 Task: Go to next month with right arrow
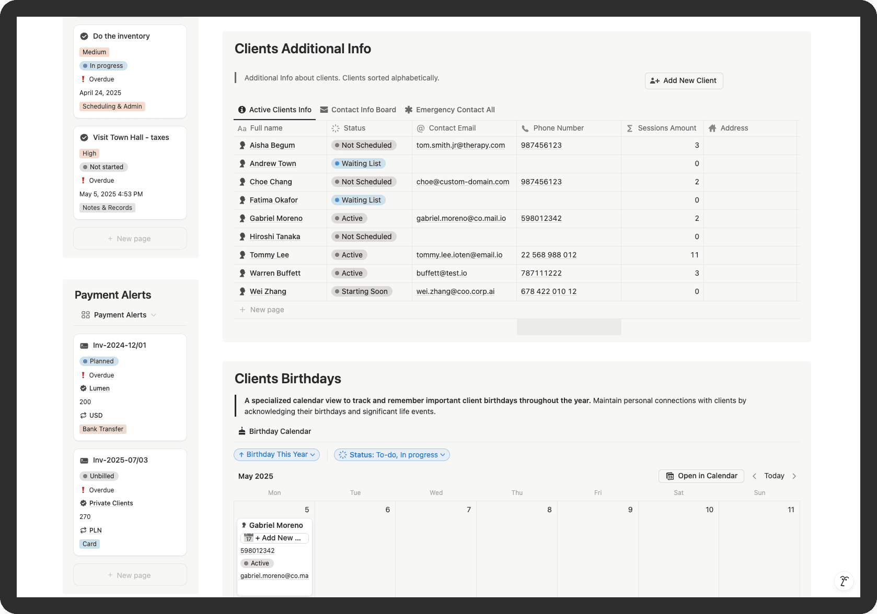click(794, 476)
